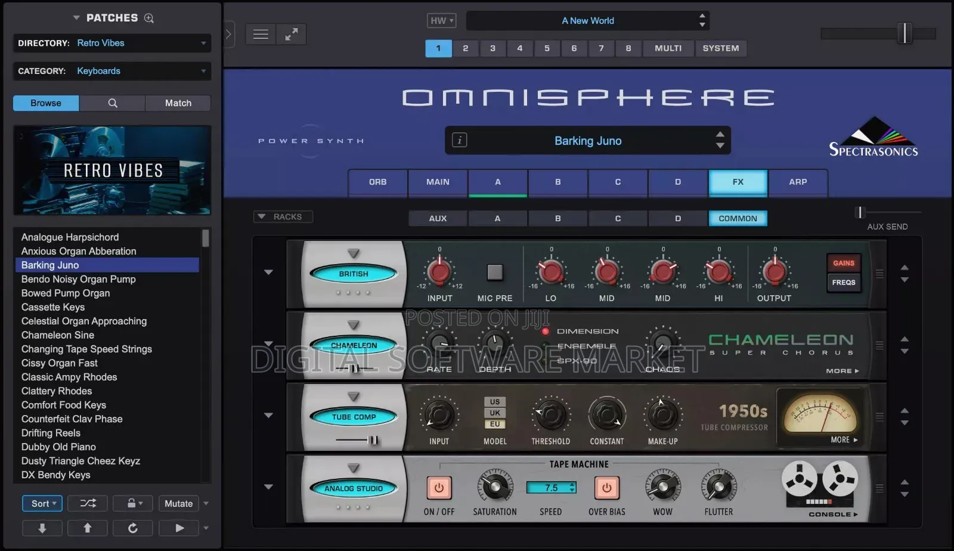Toggle the expand window arrows icon
This screenshot has height=551, width=954.
click(x=291, y=35)
